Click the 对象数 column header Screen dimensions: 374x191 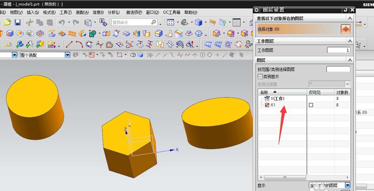click(342, 92)
